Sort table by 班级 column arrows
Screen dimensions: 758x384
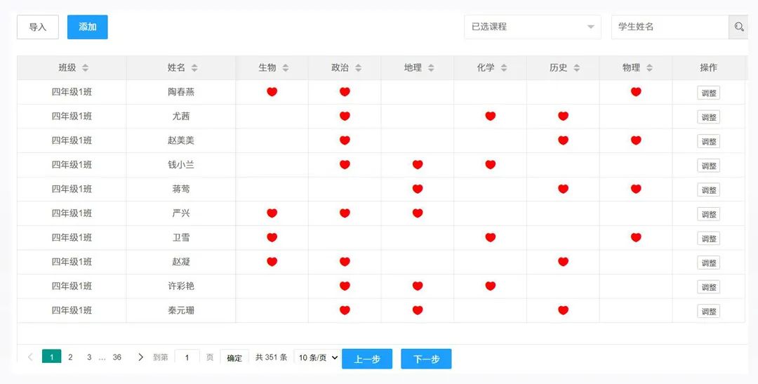pyautogui.click(x=85, y=67)
